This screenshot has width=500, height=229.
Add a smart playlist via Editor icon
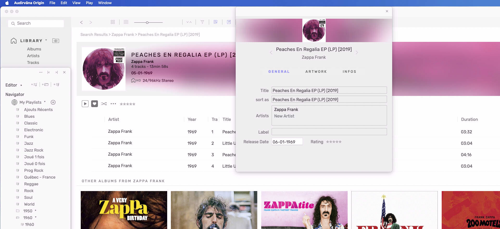tap(56, 84)
